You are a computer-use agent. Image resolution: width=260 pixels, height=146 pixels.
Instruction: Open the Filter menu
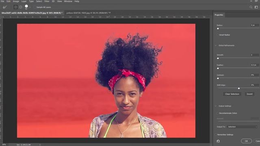point(47,1)
